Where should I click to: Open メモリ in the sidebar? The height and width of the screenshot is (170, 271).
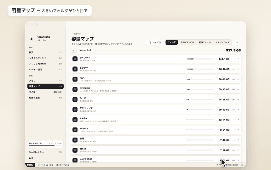tap(45, 81)
